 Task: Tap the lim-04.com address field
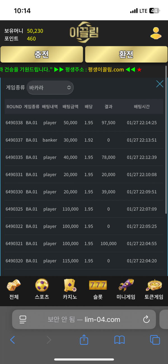[84, 319]
